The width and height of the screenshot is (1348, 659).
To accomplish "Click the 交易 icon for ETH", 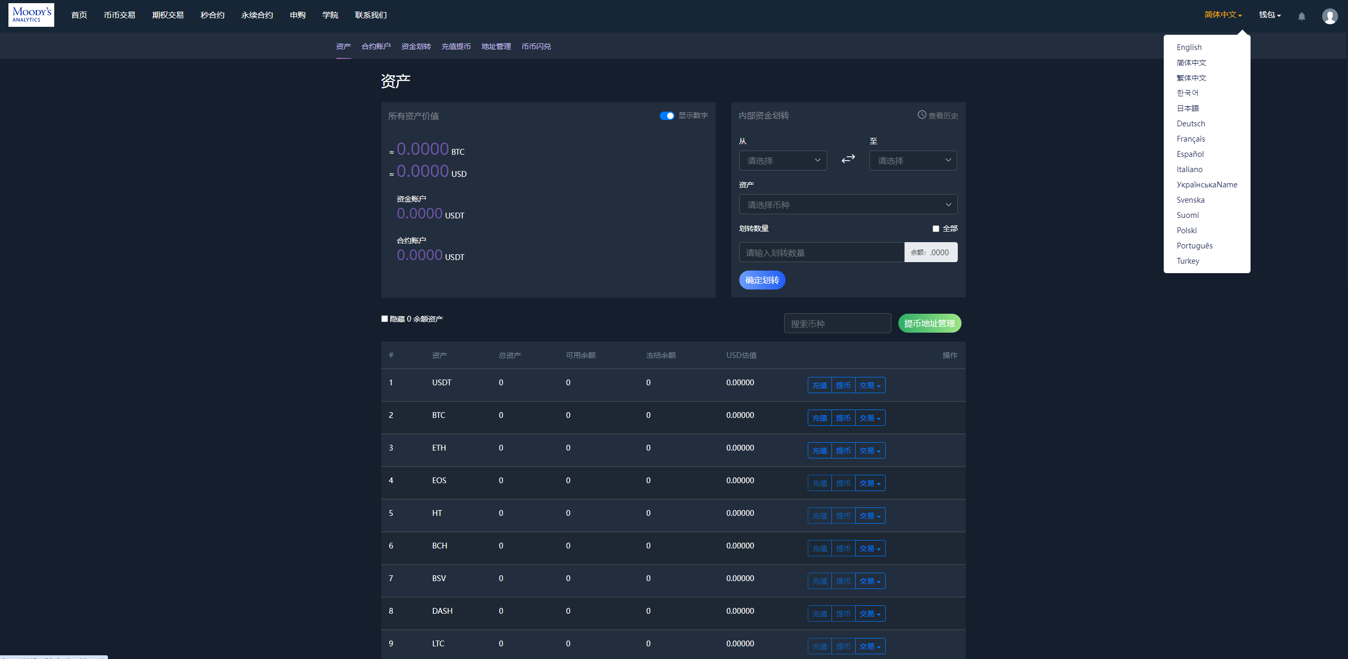I will (870, 450).
